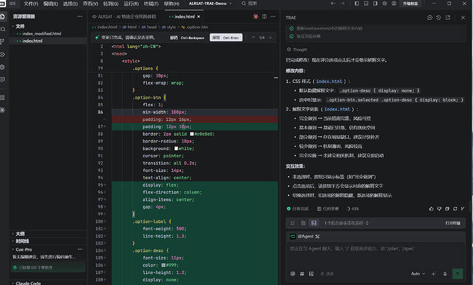Image resolution: width=473 pixels, height=285 pixels.
Task: Open index_modified.html in file tree
Action: tap(42, 34)
